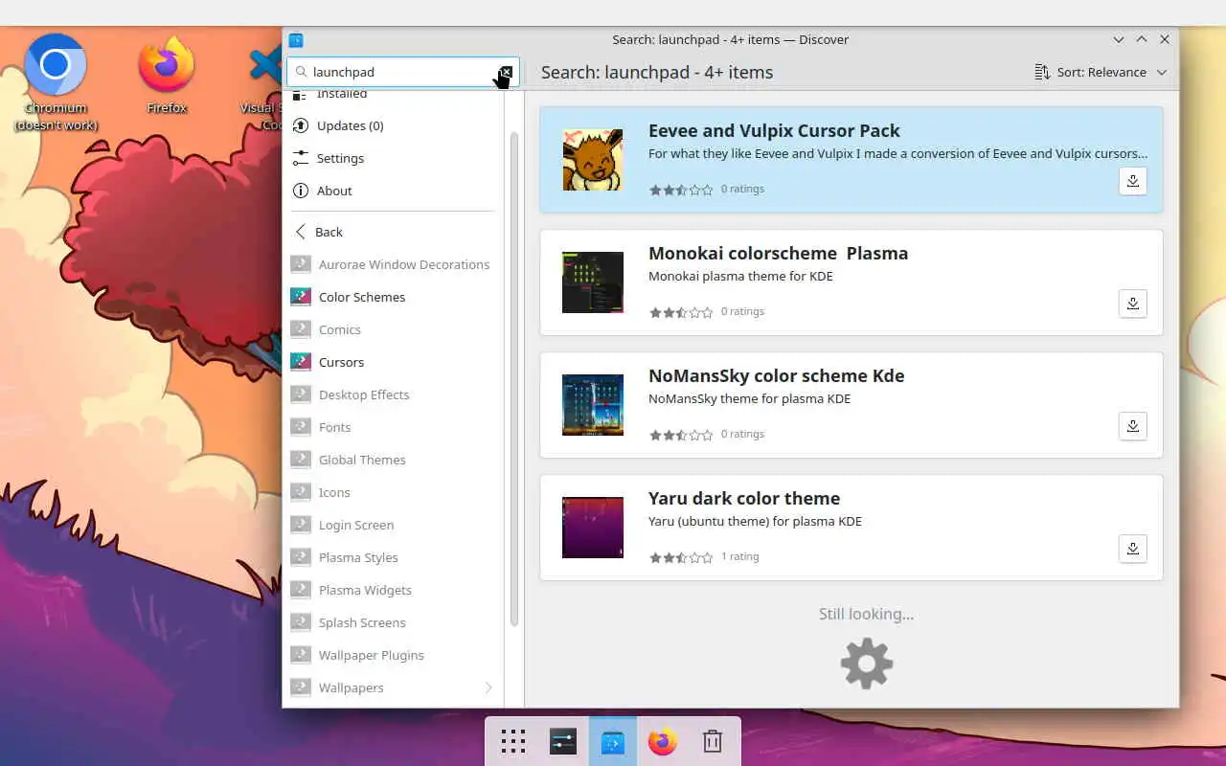Open Monokai colorscheme Plasma title
The image size is (1226, 766).
pos(778,253)
